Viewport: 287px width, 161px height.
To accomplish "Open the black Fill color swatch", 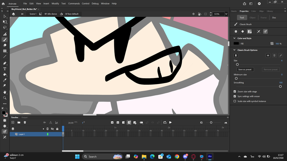I will click(x=236, y=44).
